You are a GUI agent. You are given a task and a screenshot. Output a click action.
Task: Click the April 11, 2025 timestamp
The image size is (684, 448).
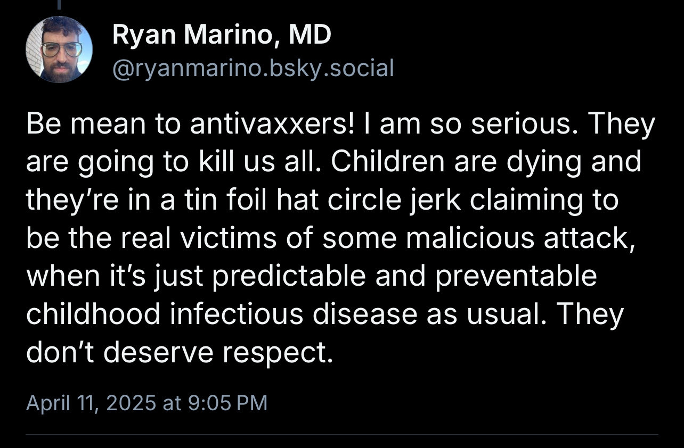(x=146, y=402)
